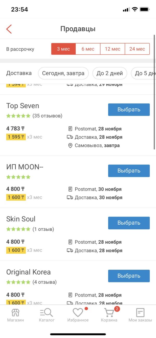Select the 12 мес installment option
Viewport: 156px width, 338px height.
point(113,49)
